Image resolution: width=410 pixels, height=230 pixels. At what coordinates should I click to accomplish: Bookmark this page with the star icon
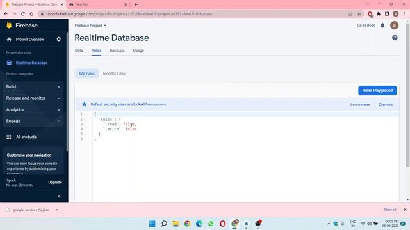(359, 14)
